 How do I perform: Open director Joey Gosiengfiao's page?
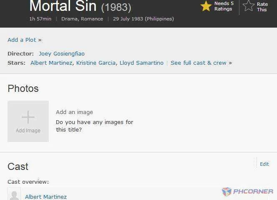click(x=61, y=54)
